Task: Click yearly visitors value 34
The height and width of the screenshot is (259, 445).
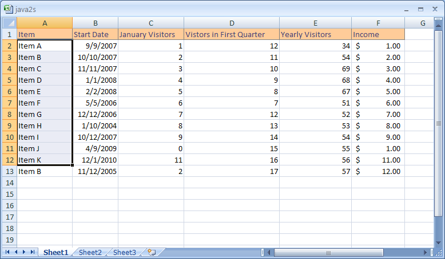Action: pos(315,46)
